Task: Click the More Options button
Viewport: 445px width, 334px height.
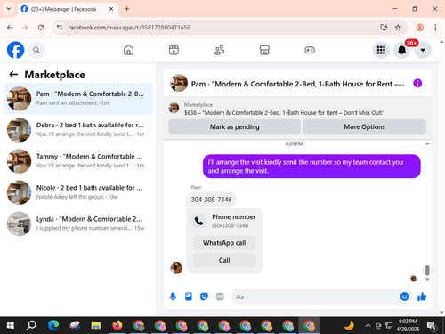Action: [364, 126]
